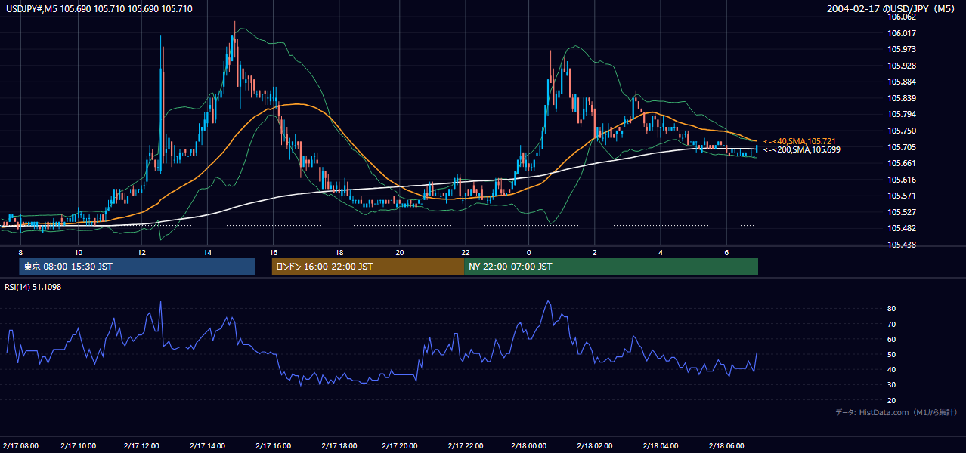Screen dimensions: 966x453
Task: Click hour tick 20 under price chart
Action: (x=400, y=251)
